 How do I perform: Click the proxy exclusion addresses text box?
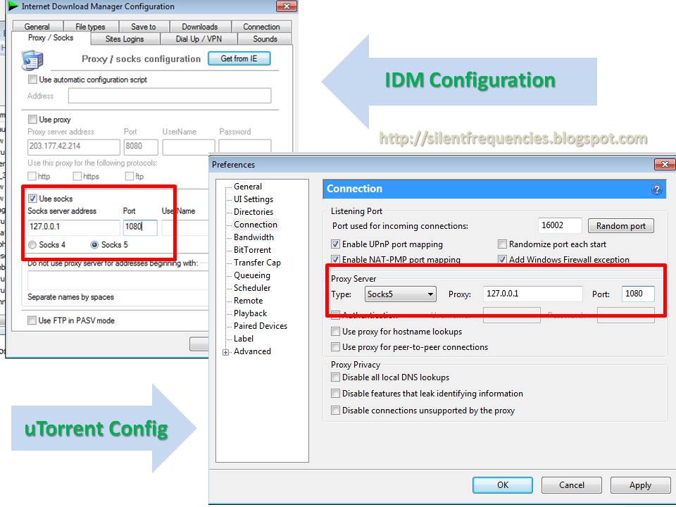(x=118, y=280)
